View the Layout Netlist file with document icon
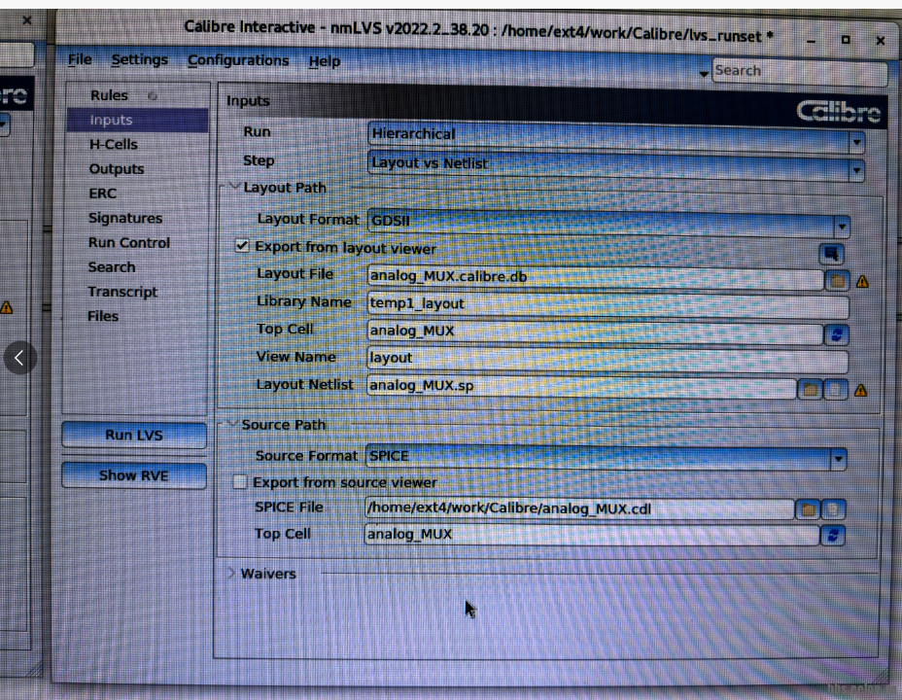 pos(835,390)
